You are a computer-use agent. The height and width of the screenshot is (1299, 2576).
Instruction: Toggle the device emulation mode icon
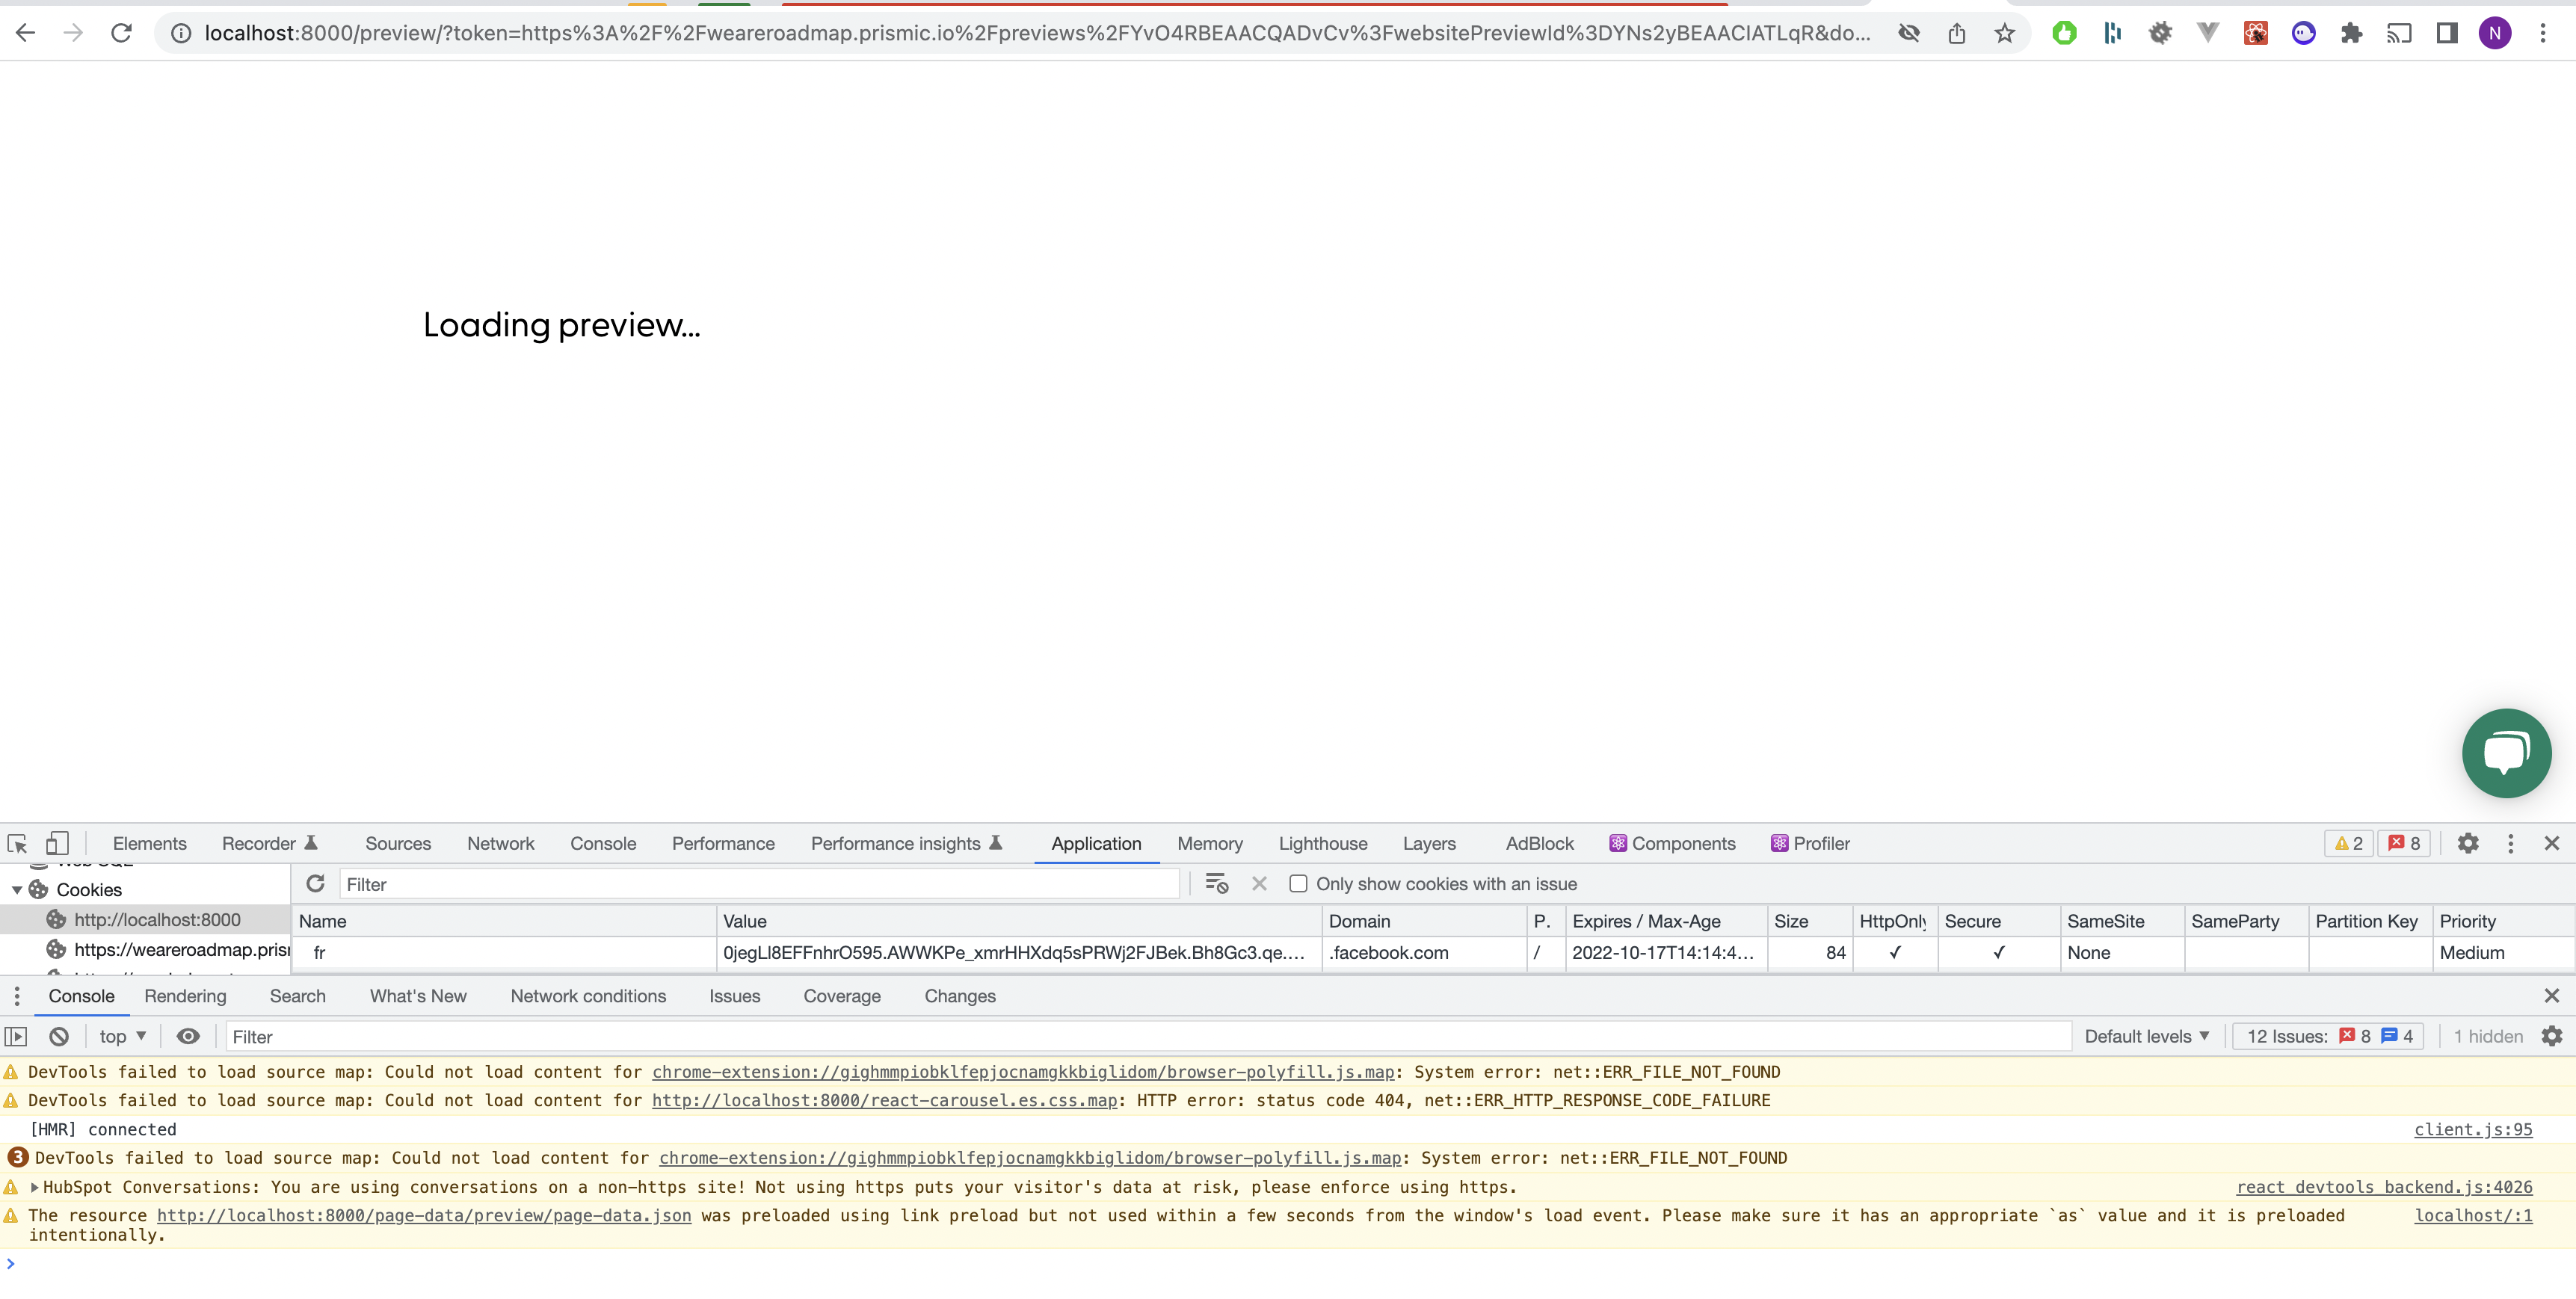click(57, 845)
